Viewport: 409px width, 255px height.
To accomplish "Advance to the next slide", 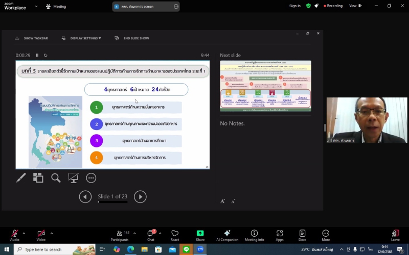I will click(x=140, y=197).
